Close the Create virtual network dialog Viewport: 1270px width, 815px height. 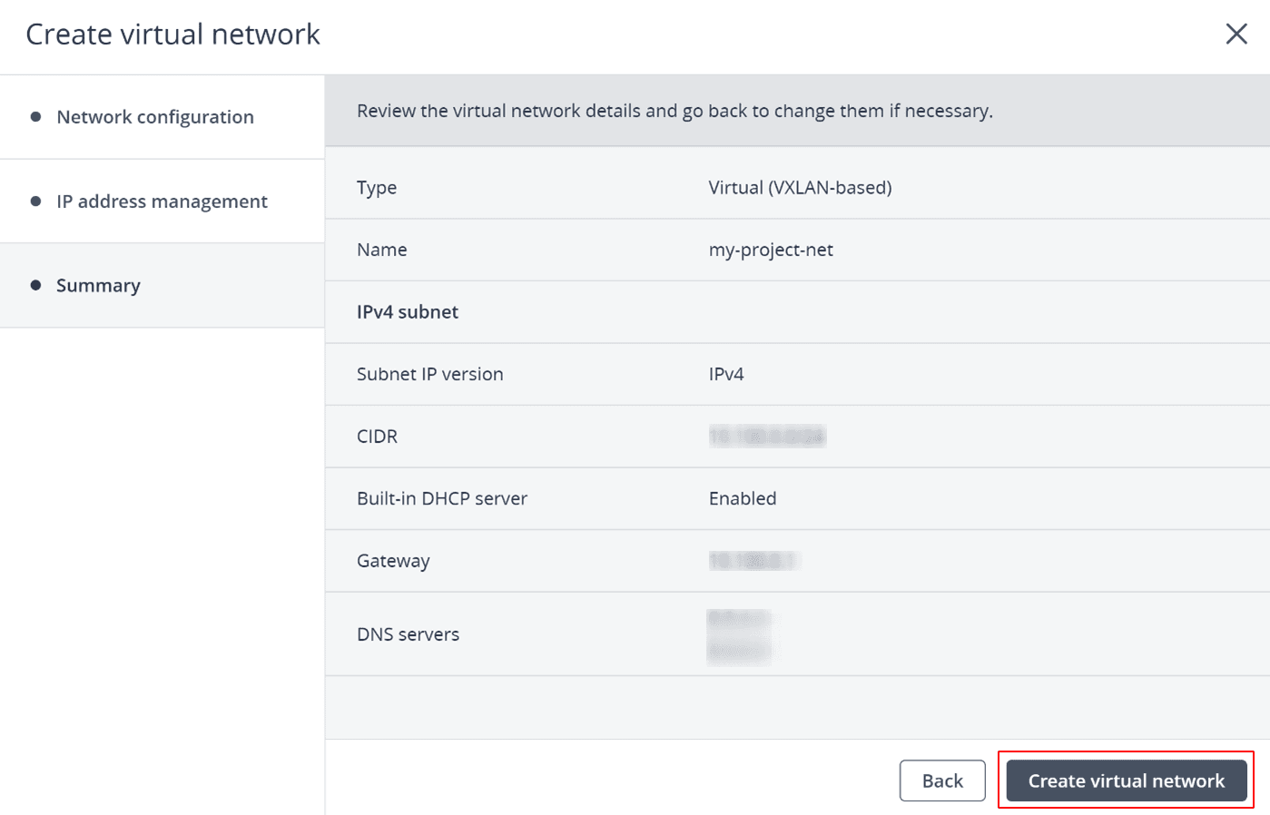pos(1236,34)
